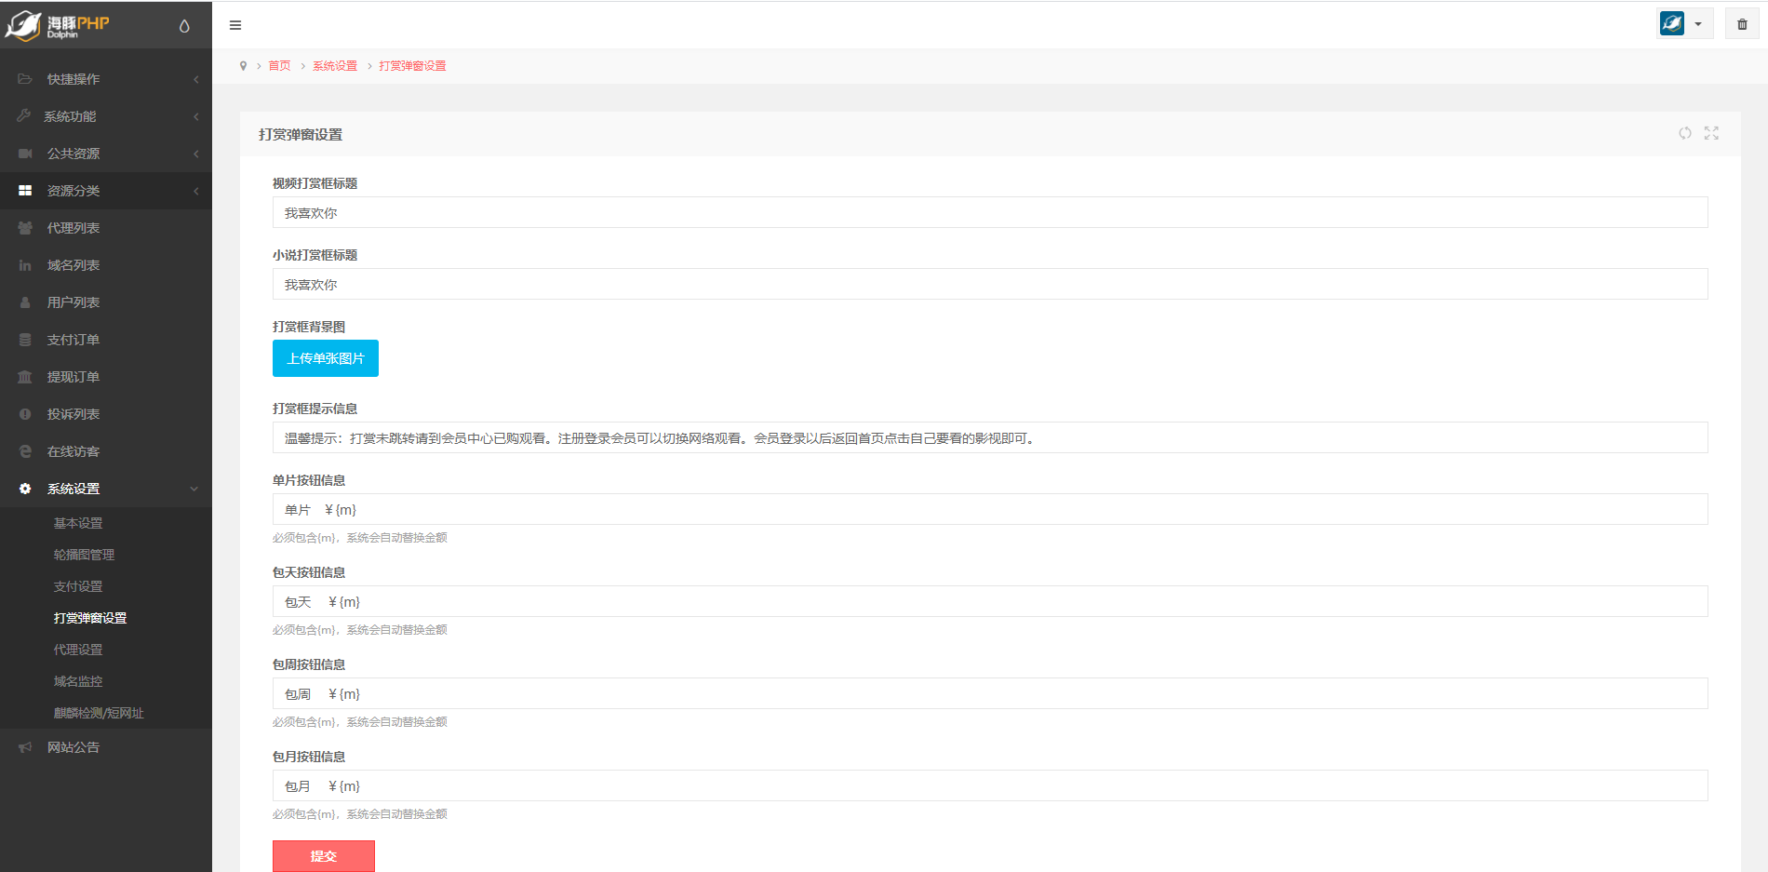Open 网站公告 megaphone menu item

pyautogui.click(x=74, y=747)
